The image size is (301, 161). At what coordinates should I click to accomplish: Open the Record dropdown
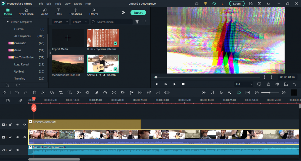(80, 22)
